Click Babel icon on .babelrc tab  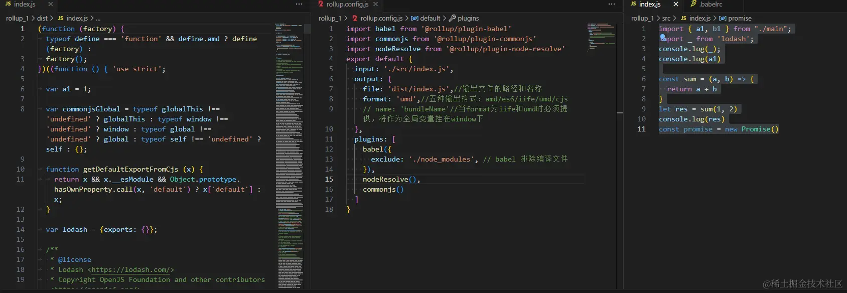[x=693, y=4]
